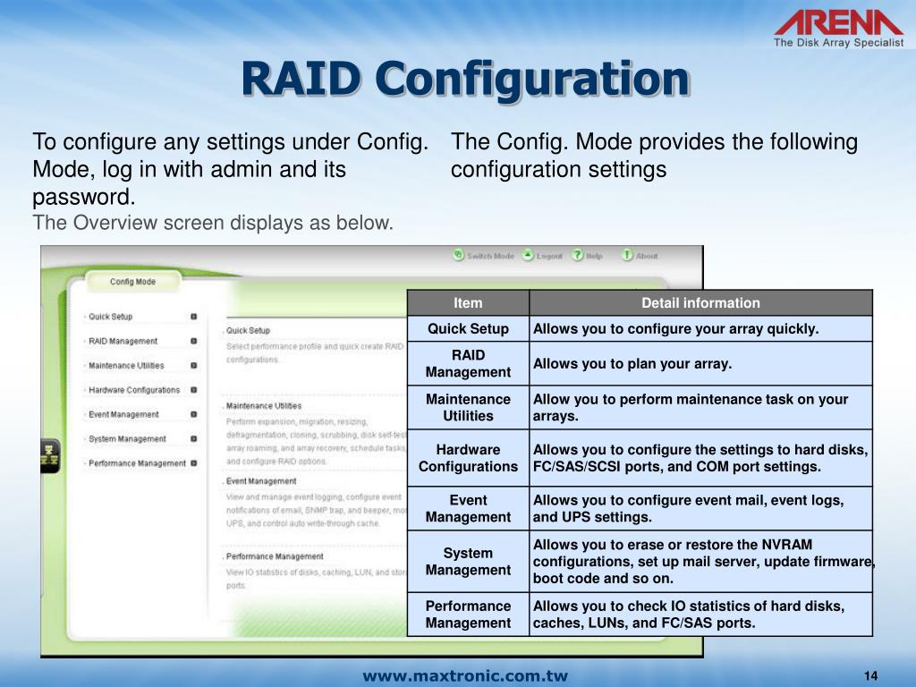Image resolution: width=916 pixels, height=687 pixels.
Task: Open Hardware Configurations in the sidebar
Action: pyautogui.click(x=134, y=390)
